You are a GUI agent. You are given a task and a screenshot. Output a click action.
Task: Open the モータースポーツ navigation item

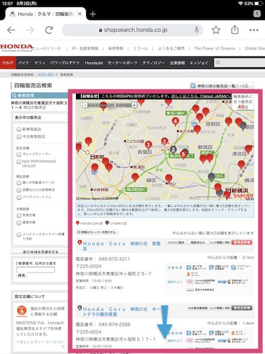(x=122, y=63)
